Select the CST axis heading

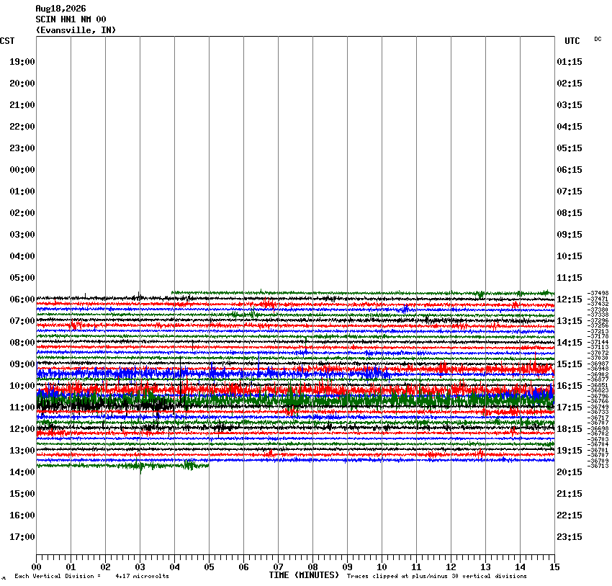click(x=7, y=41)
